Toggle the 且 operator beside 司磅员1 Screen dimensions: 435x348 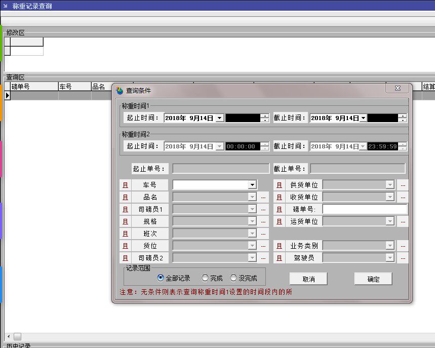125,210
